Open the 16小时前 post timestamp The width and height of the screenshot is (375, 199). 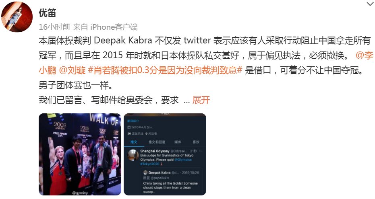pos(54,27)
